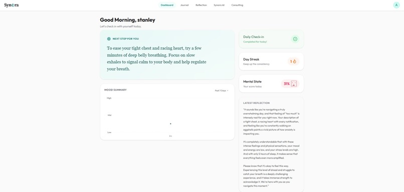Click the 'High' axis label in mood chart
The width and height of the screenshot is (404, 192).
click(109, 98)
